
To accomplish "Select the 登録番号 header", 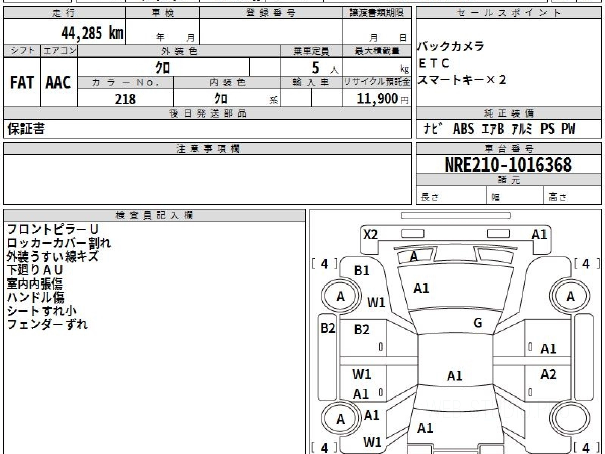I will click(271, 13).
